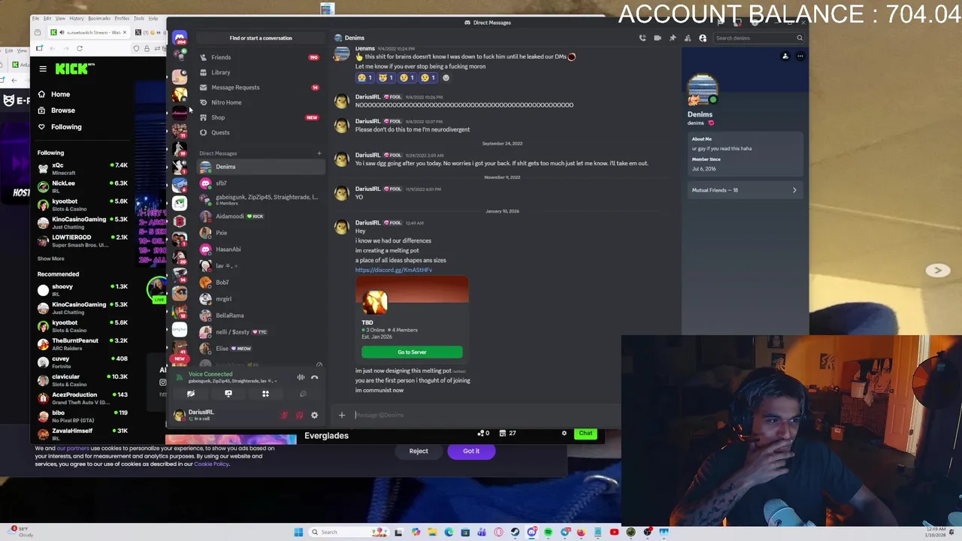This screenshot has width=962, height=541.
Task: Open Library in Discord sidebar
Action: [260, 72]
